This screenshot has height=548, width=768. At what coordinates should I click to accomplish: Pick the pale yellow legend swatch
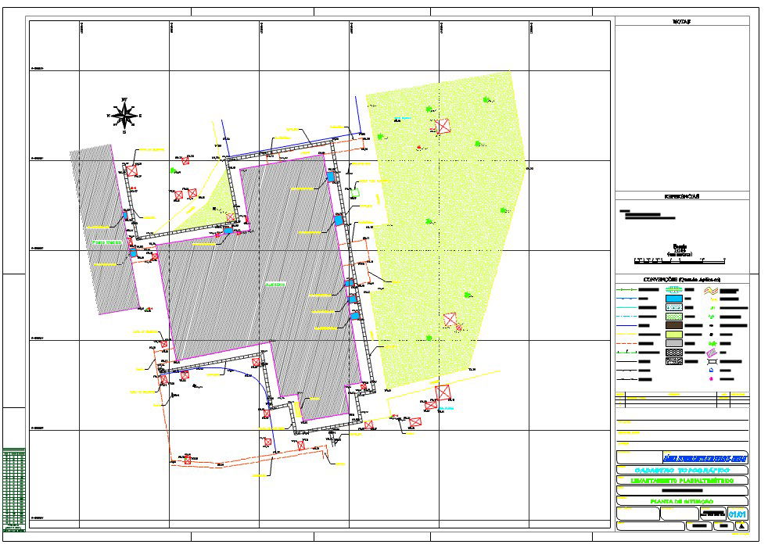[x=673, y=334]
